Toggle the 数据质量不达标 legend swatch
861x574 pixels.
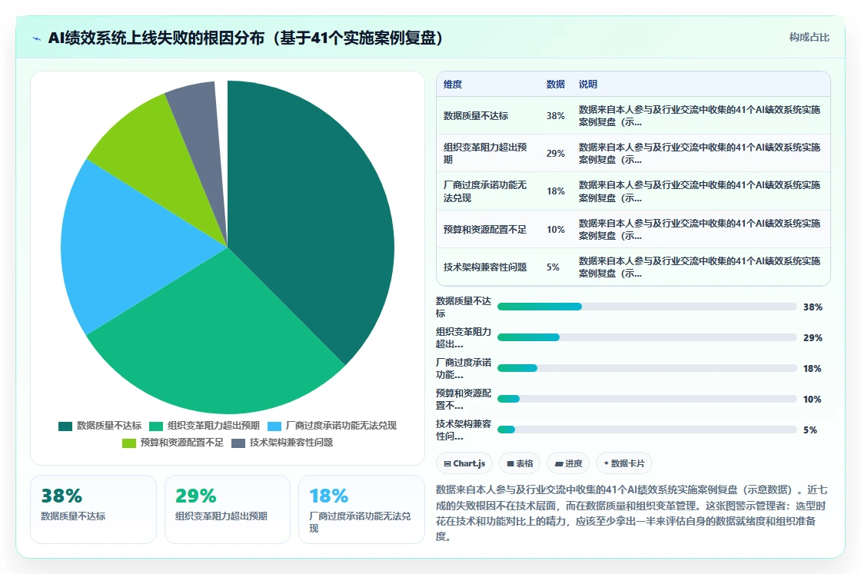[x=65, y=426]
